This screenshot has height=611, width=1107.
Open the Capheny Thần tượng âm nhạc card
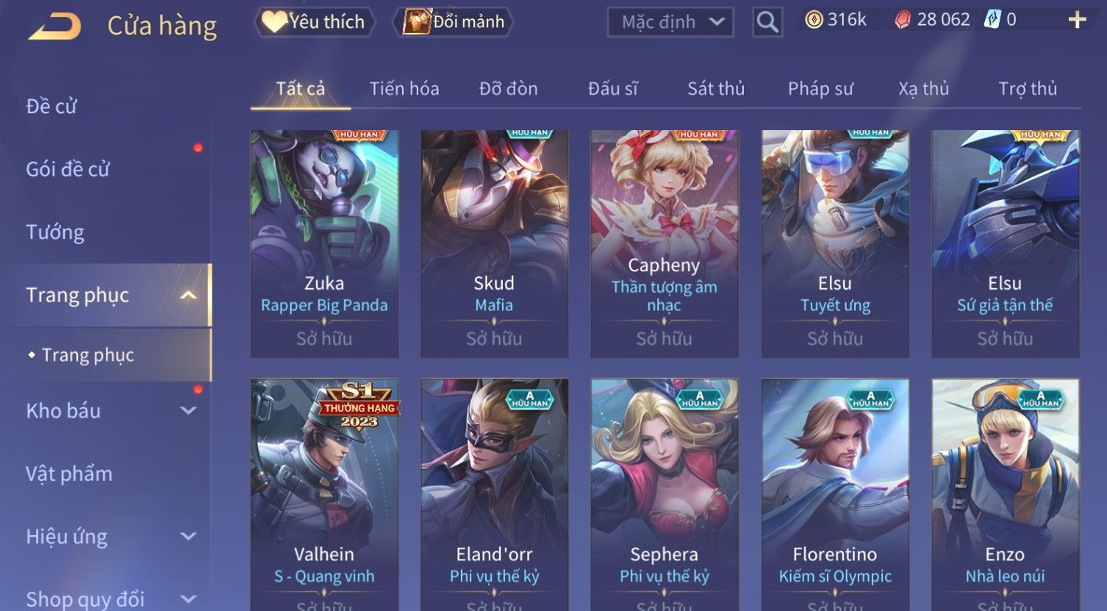tap(664, 244)
